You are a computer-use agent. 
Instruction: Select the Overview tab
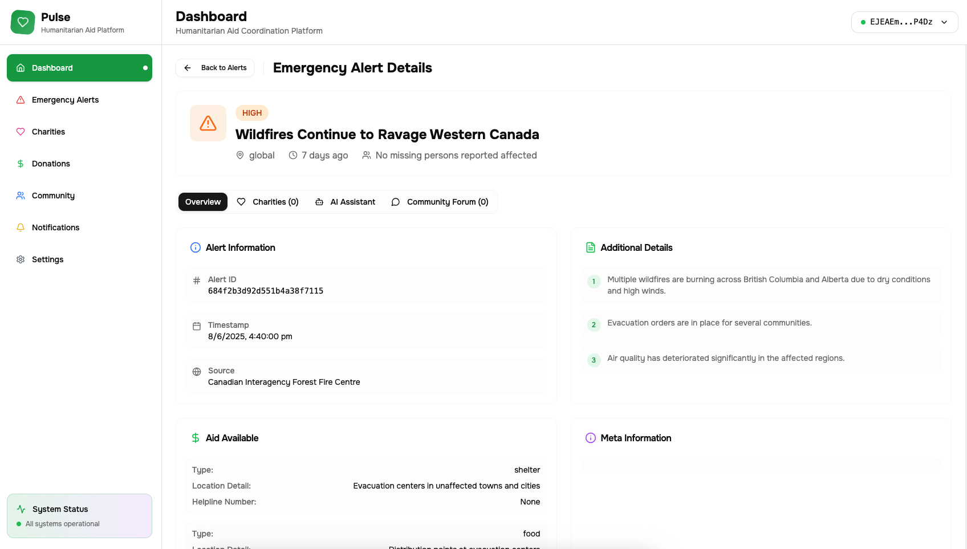click(203, 202)
